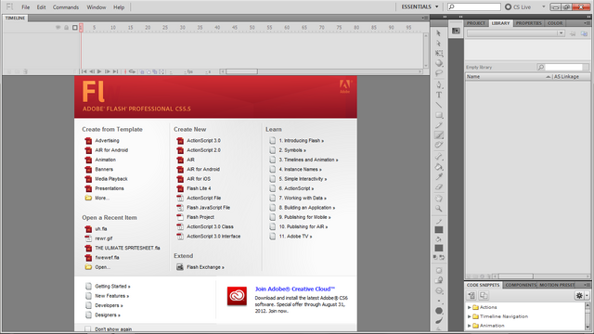Click the Library search field
The height and width of the screenshot is (334, 594).
tap(563, 67)
